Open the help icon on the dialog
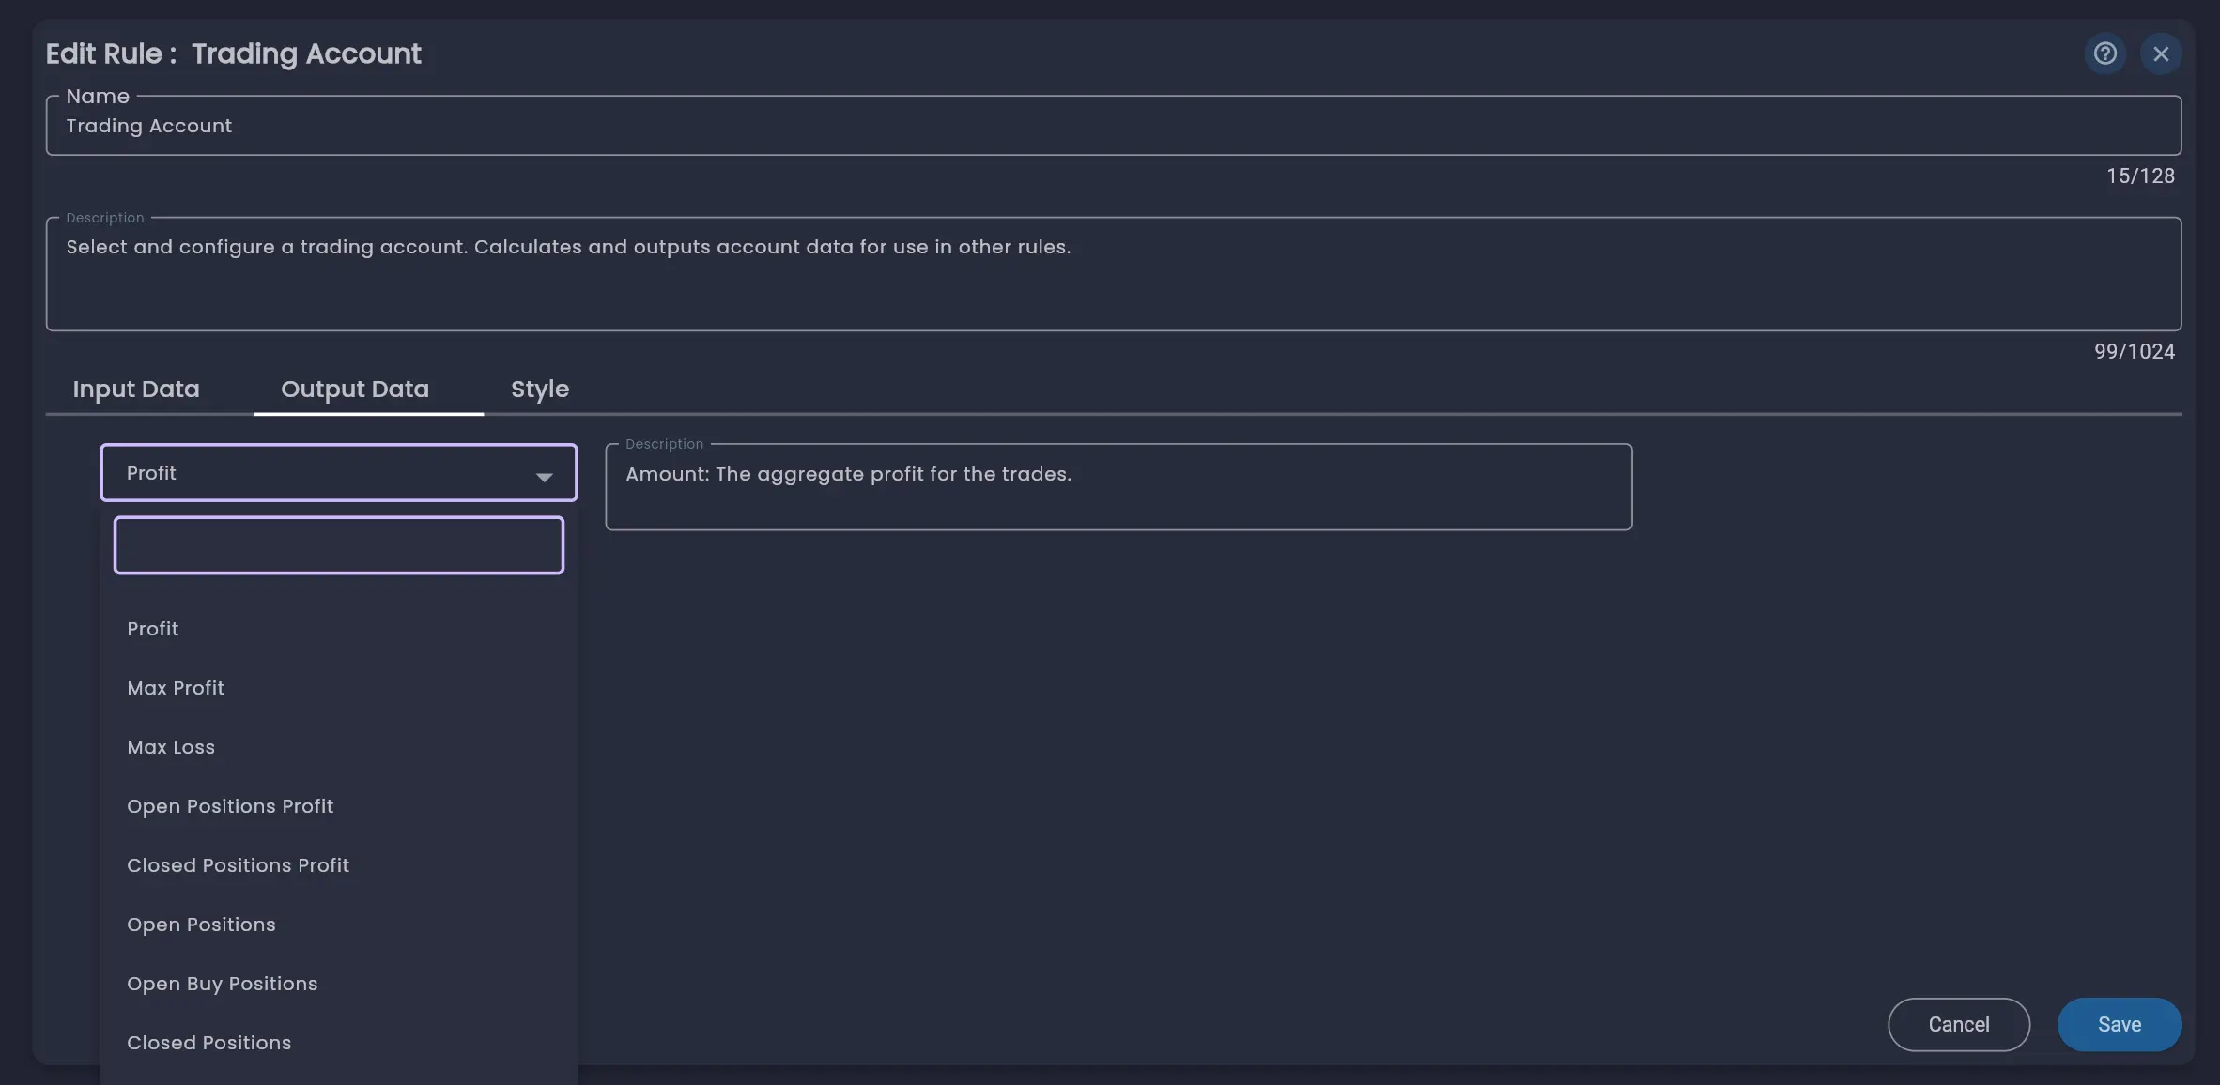This screenshot has height=1085, width=2220. coord(2104,53)
